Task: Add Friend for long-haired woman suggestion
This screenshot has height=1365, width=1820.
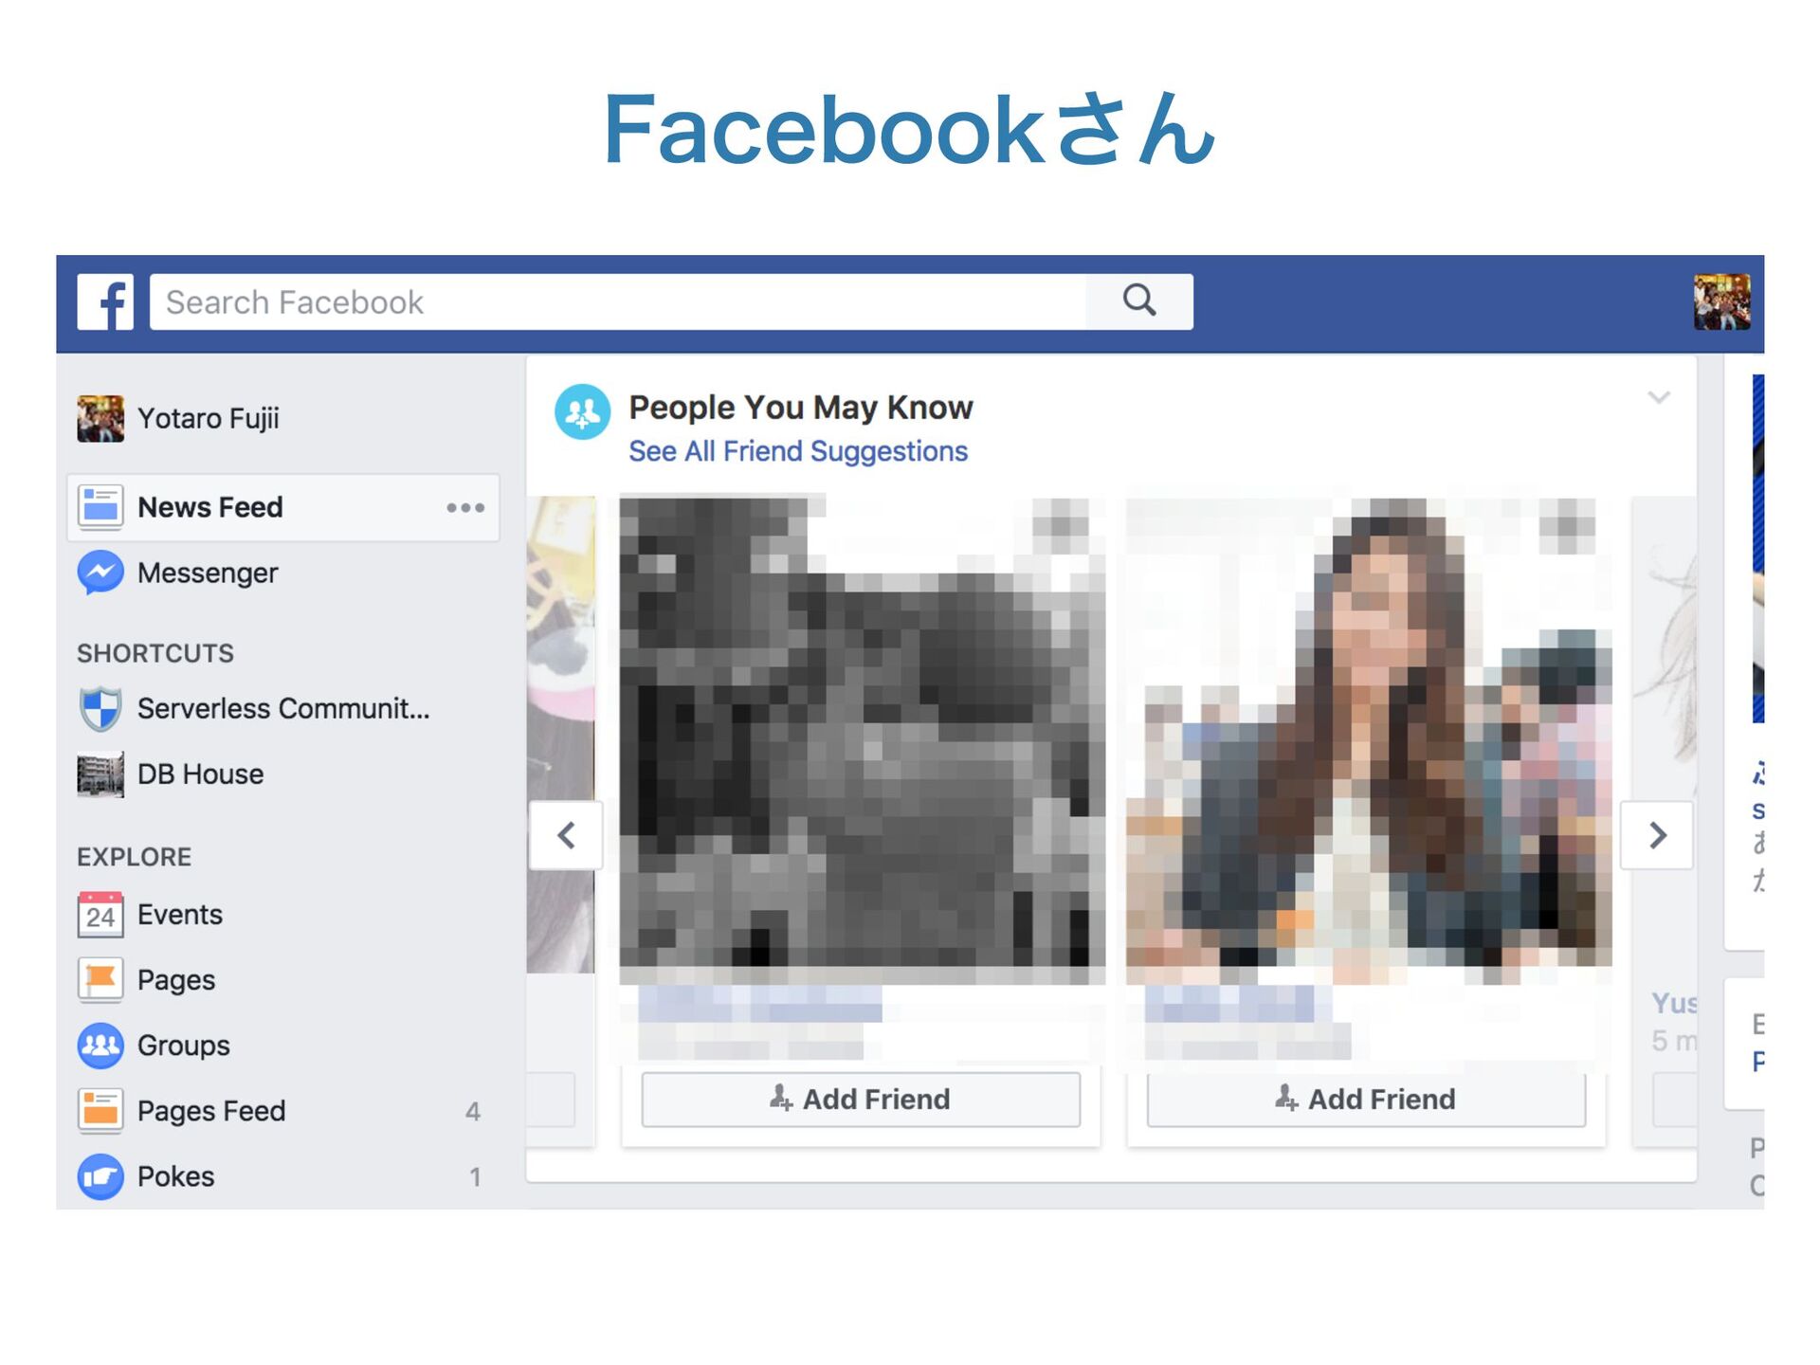Action: coord(1366,1100)
